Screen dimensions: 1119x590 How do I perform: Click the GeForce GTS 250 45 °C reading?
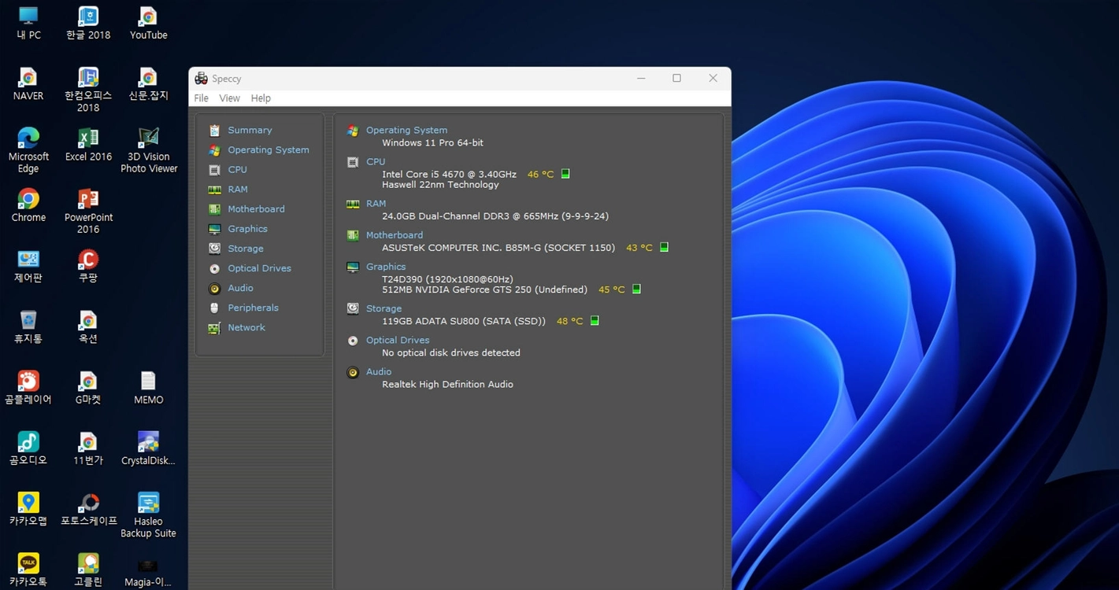tap(612, 289)
